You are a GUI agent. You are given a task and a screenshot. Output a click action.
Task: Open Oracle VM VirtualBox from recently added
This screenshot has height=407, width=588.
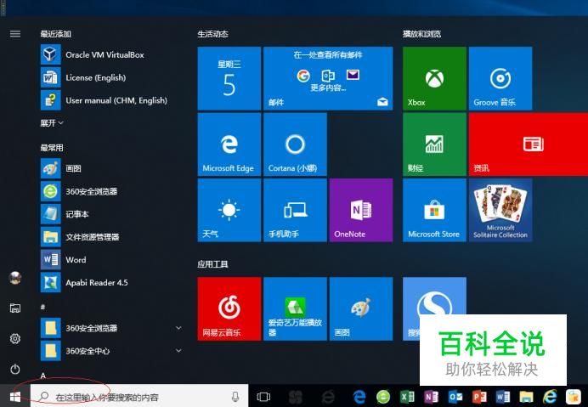(110, 54)
